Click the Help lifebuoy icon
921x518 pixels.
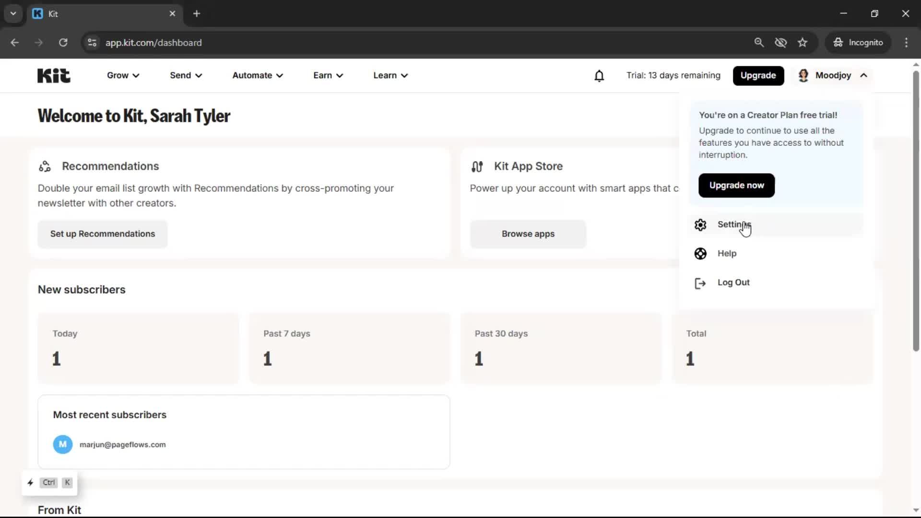click(700, 254)
